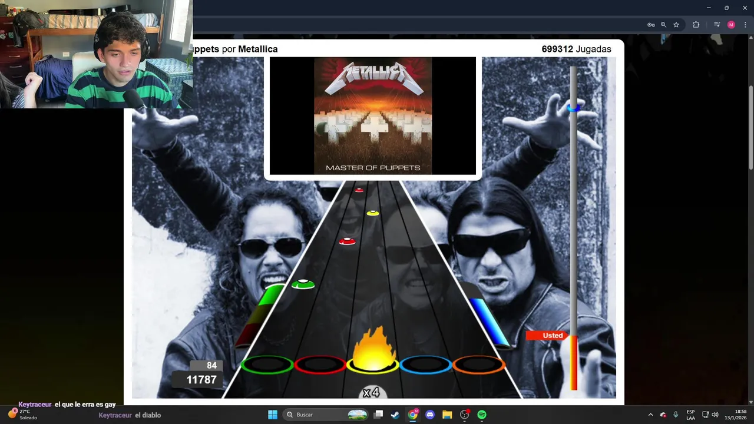The width and height of the screenshot is (754, 424).
Task: Click the red cloud sync tray icon
Action: point(663,415)
